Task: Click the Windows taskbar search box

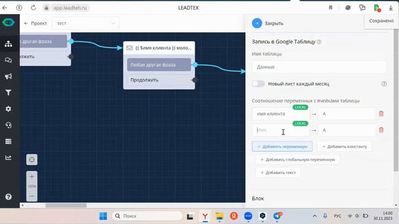Action: point(147,216)
